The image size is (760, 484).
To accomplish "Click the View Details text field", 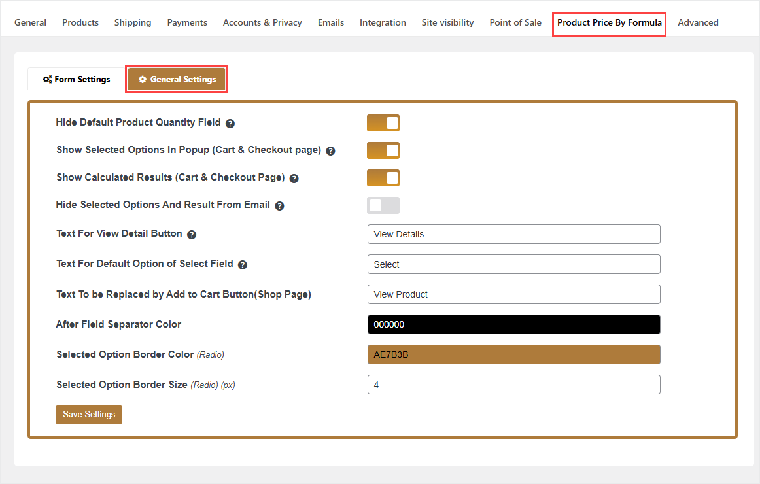I will [x=513, y=234].
